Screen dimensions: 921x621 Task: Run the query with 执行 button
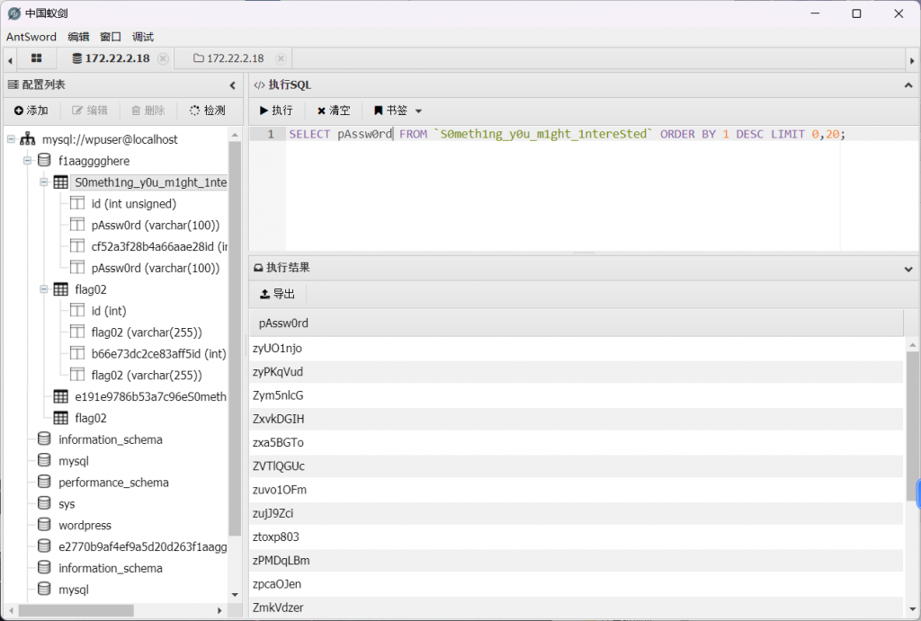coord(276,111)
